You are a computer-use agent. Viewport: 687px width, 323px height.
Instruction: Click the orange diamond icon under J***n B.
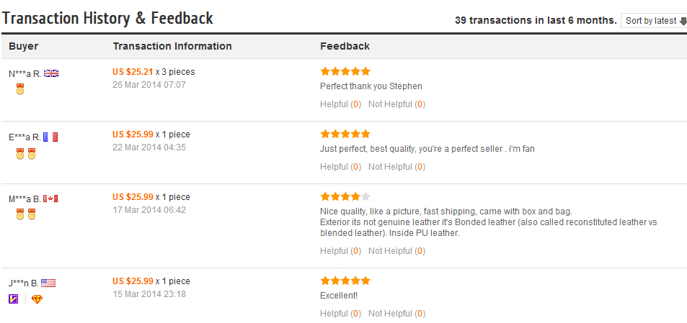(x=37, y=299)
